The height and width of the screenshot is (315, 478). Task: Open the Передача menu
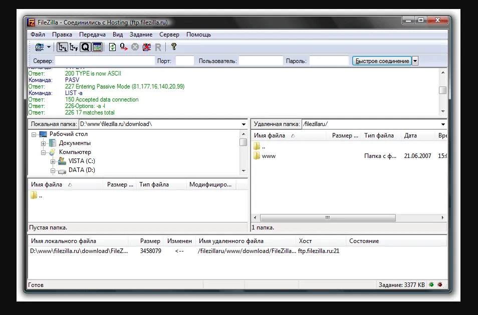click(x=93, y=34)
